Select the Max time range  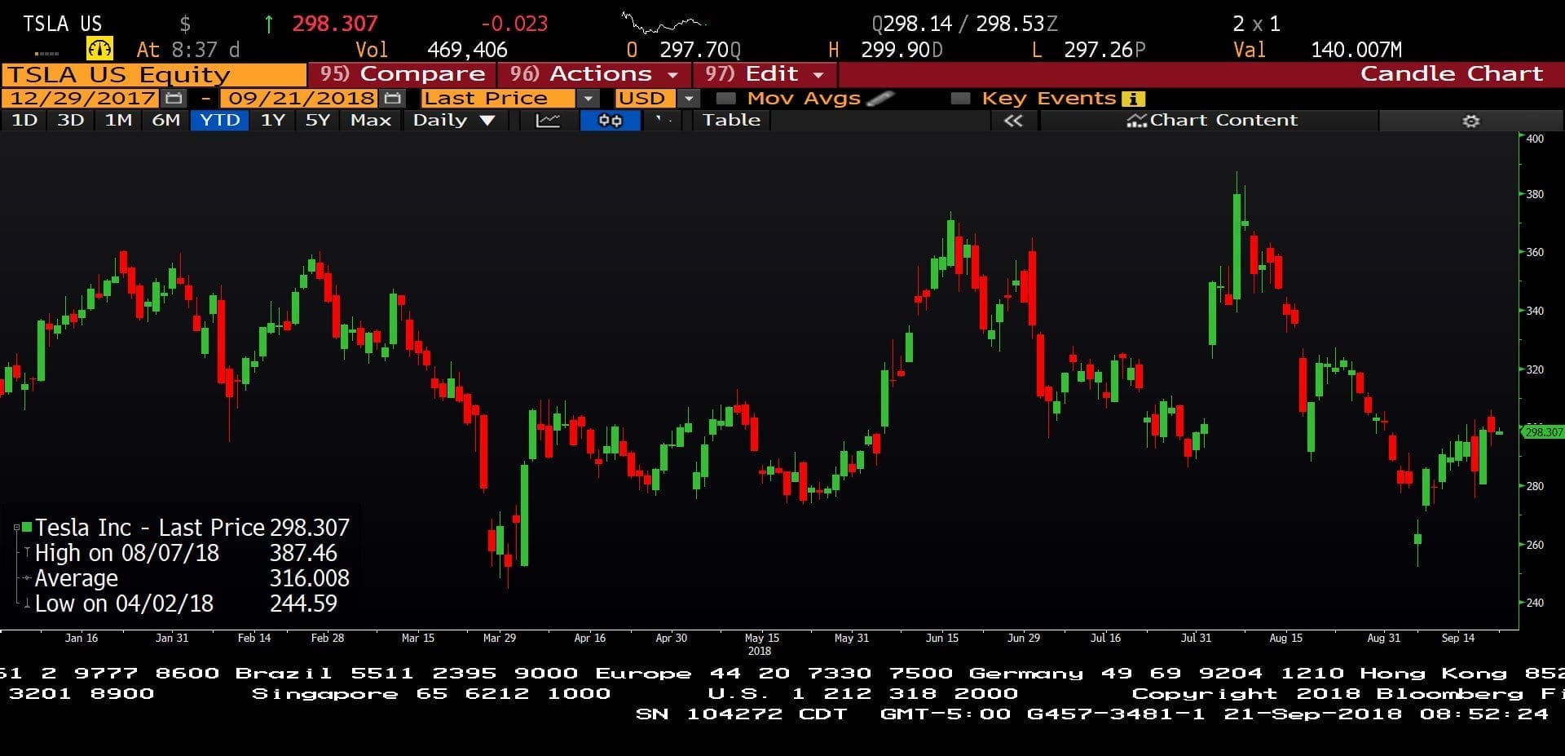pyautogui.click(x=371, y=121)
